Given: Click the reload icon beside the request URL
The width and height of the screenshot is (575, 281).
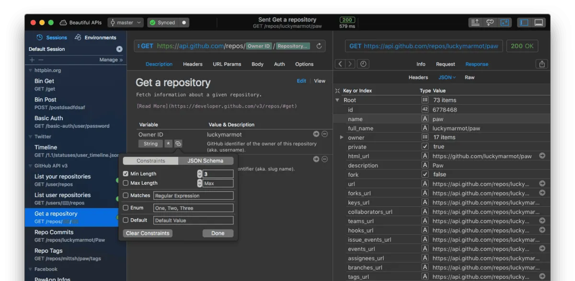Looking at the screenshot, I should (319, 46).
